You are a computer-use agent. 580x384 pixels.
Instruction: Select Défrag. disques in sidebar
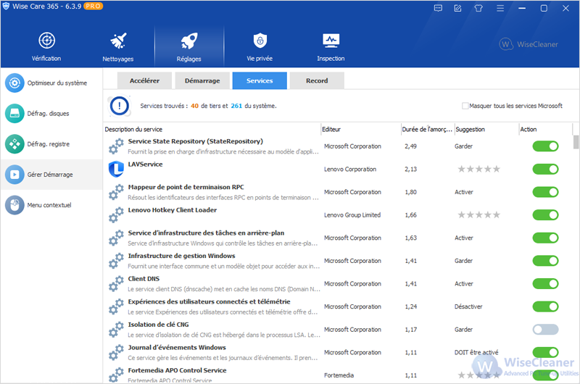point(51,114)
